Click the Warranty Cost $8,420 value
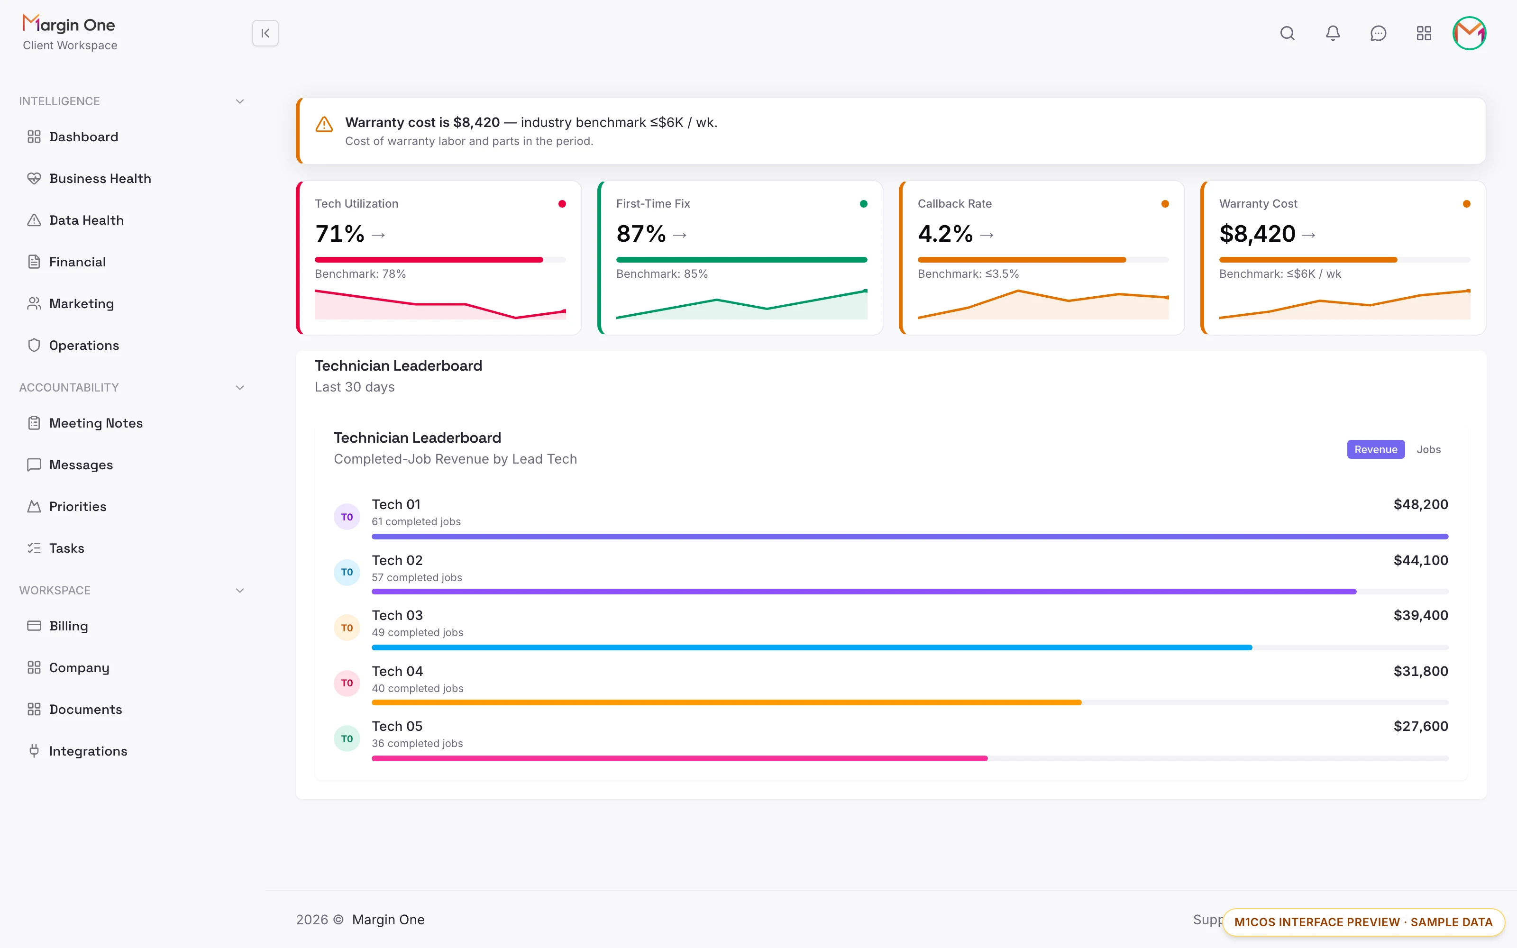 [x=1257, y=234]
